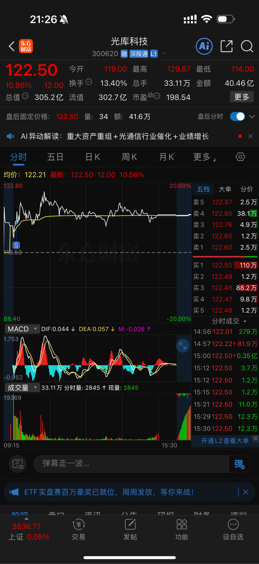Open the MACD indicator dropdown
The height and width of the screenshot is (564, 259).
pos(22,329)
